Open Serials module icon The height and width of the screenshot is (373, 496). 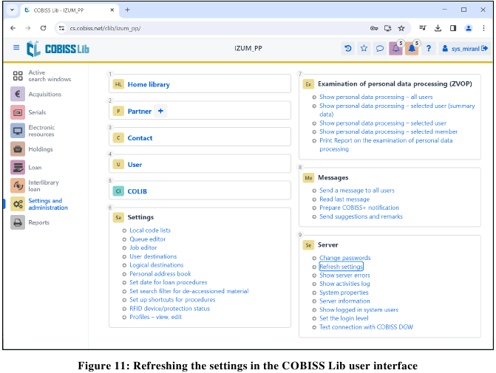click(x=18, y=112)
